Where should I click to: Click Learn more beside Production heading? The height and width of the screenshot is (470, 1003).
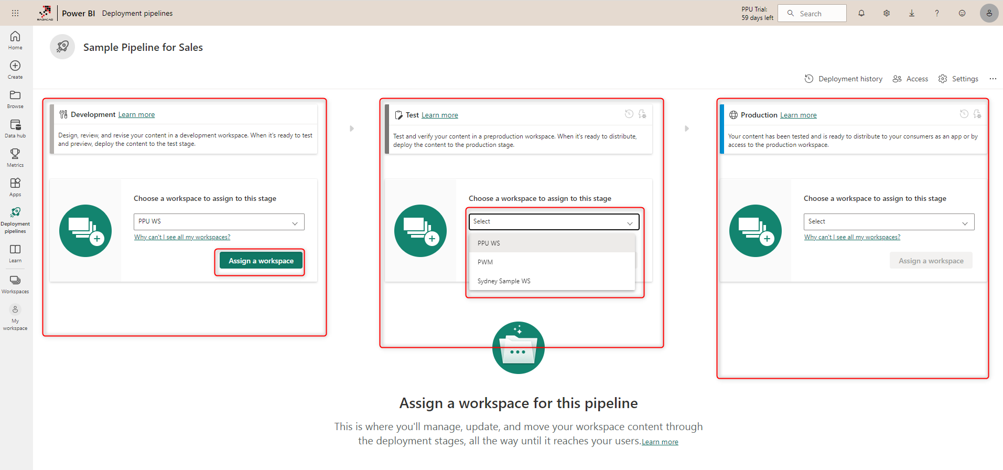click(798, 115)
